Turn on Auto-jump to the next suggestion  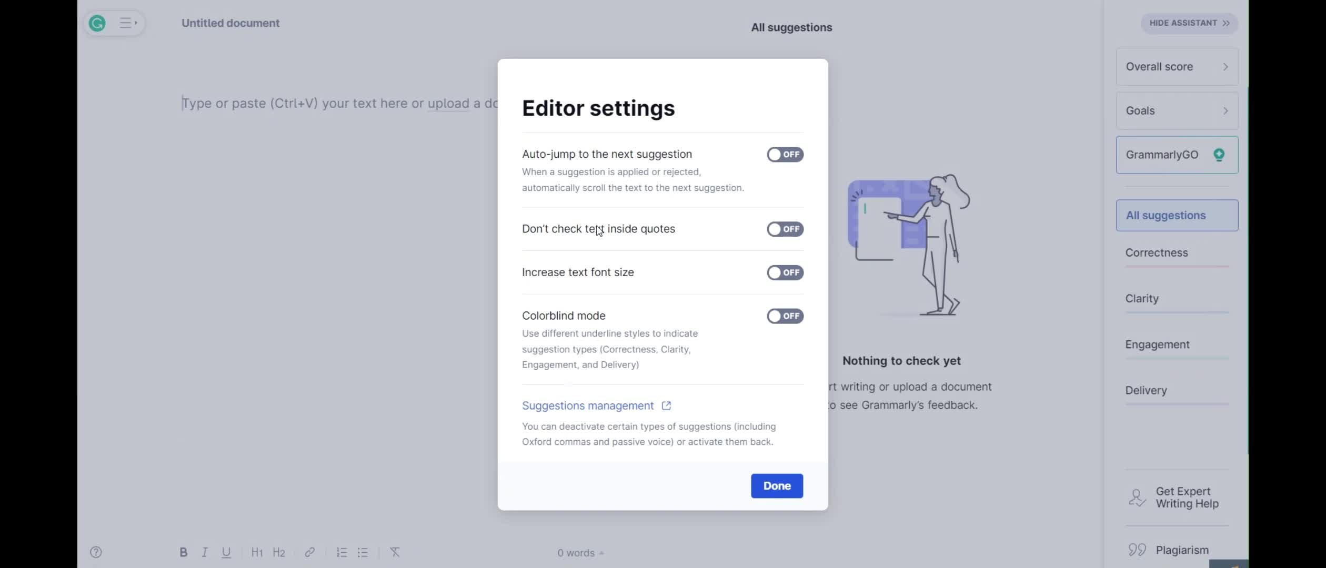click(785, 155)
